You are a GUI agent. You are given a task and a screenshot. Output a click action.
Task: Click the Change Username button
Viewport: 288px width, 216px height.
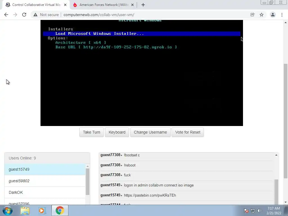pos(150,132)
